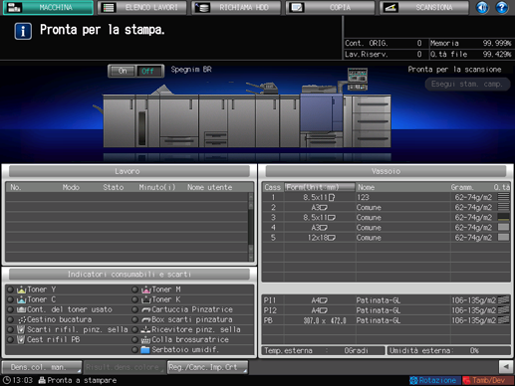The height and width of the screenshot is (386, 515).
Task: Click the Box scarti pinzatura icon
Action: tap(146, 320)
